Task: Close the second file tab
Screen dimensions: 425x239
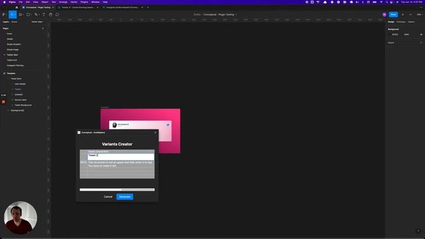Action: (98, 7)
